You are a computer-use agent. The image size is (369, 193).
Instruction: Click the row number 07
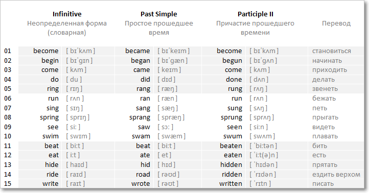tap(8, 108)
